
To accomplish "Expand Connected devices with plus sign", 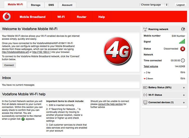I will coord(184,103).
